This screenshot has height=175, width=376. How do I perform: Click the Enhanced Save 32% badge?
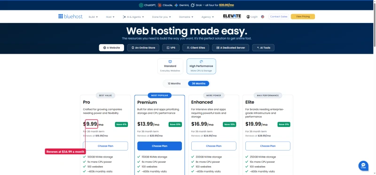tap(229, 124)
